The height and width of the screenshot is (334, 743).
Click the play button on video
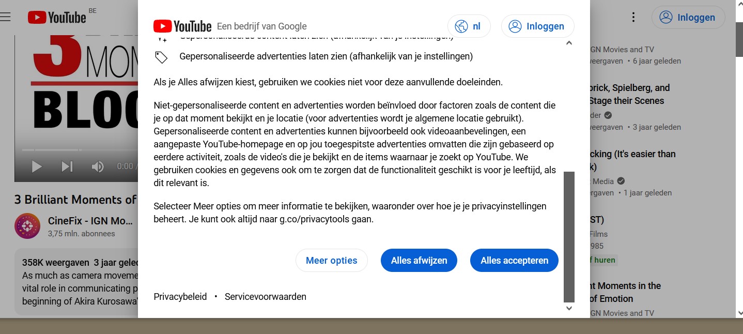37,166
